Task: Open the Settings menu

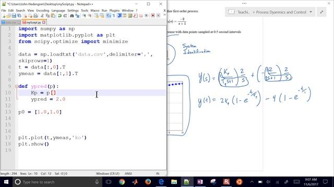Action: 73,10
